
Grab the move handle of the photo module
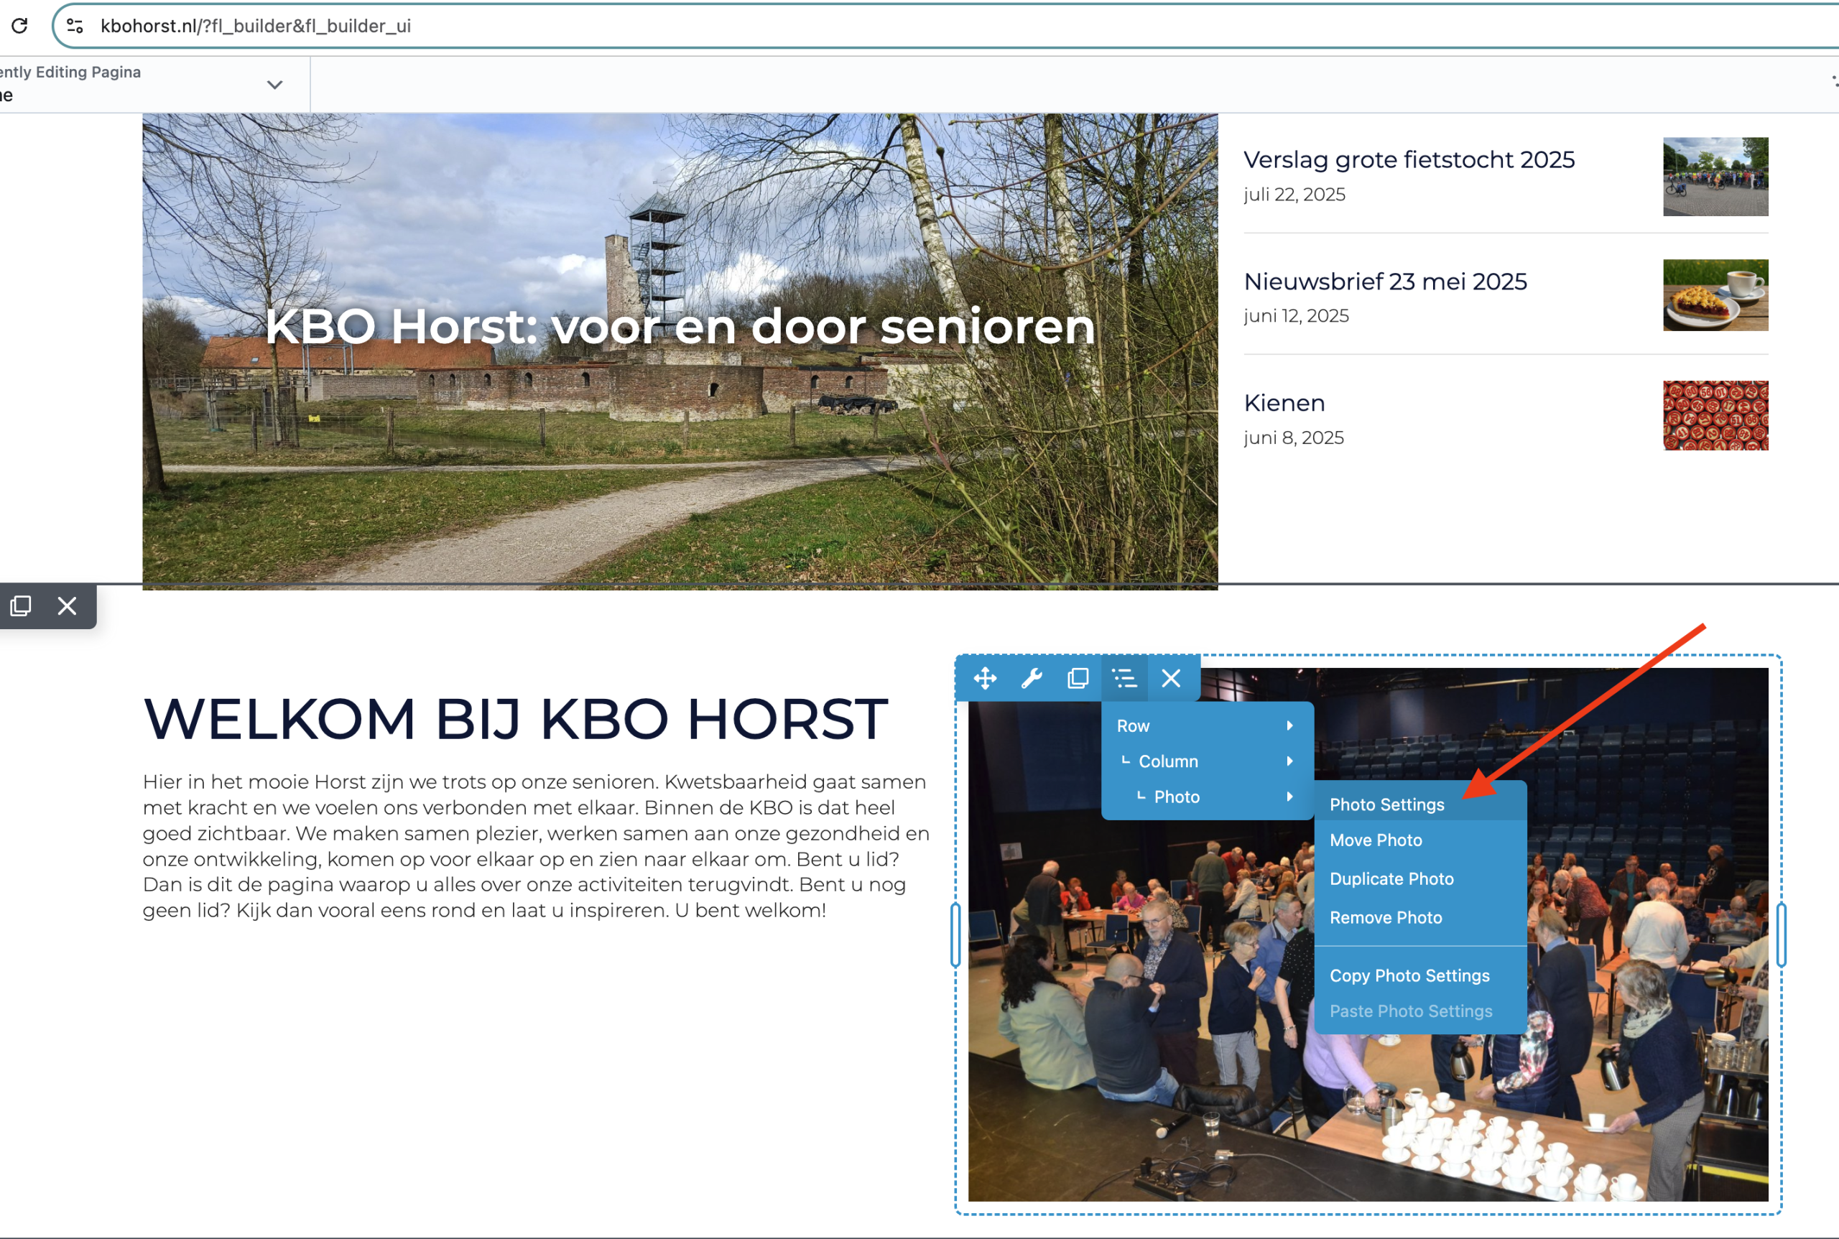(985, 678)
